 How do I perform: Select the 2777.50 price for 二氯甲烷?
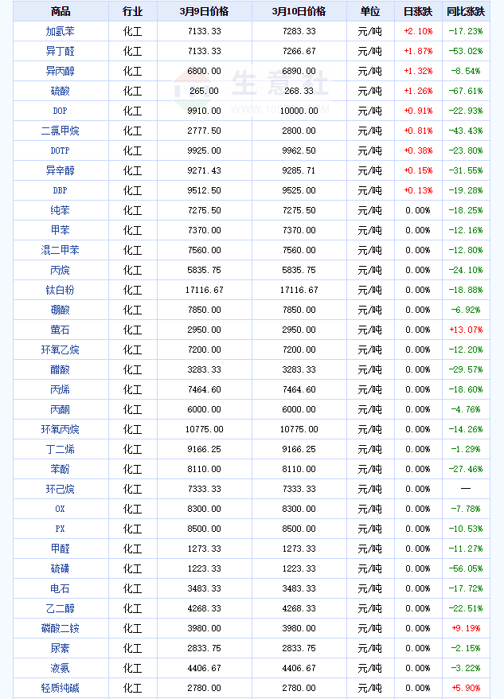(x=205, y=131)
